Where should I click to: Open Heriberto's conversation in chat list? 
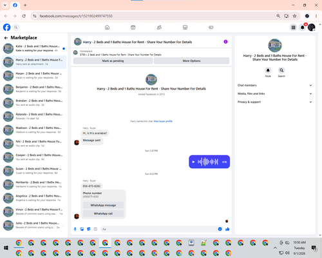[x=34, y=184]
